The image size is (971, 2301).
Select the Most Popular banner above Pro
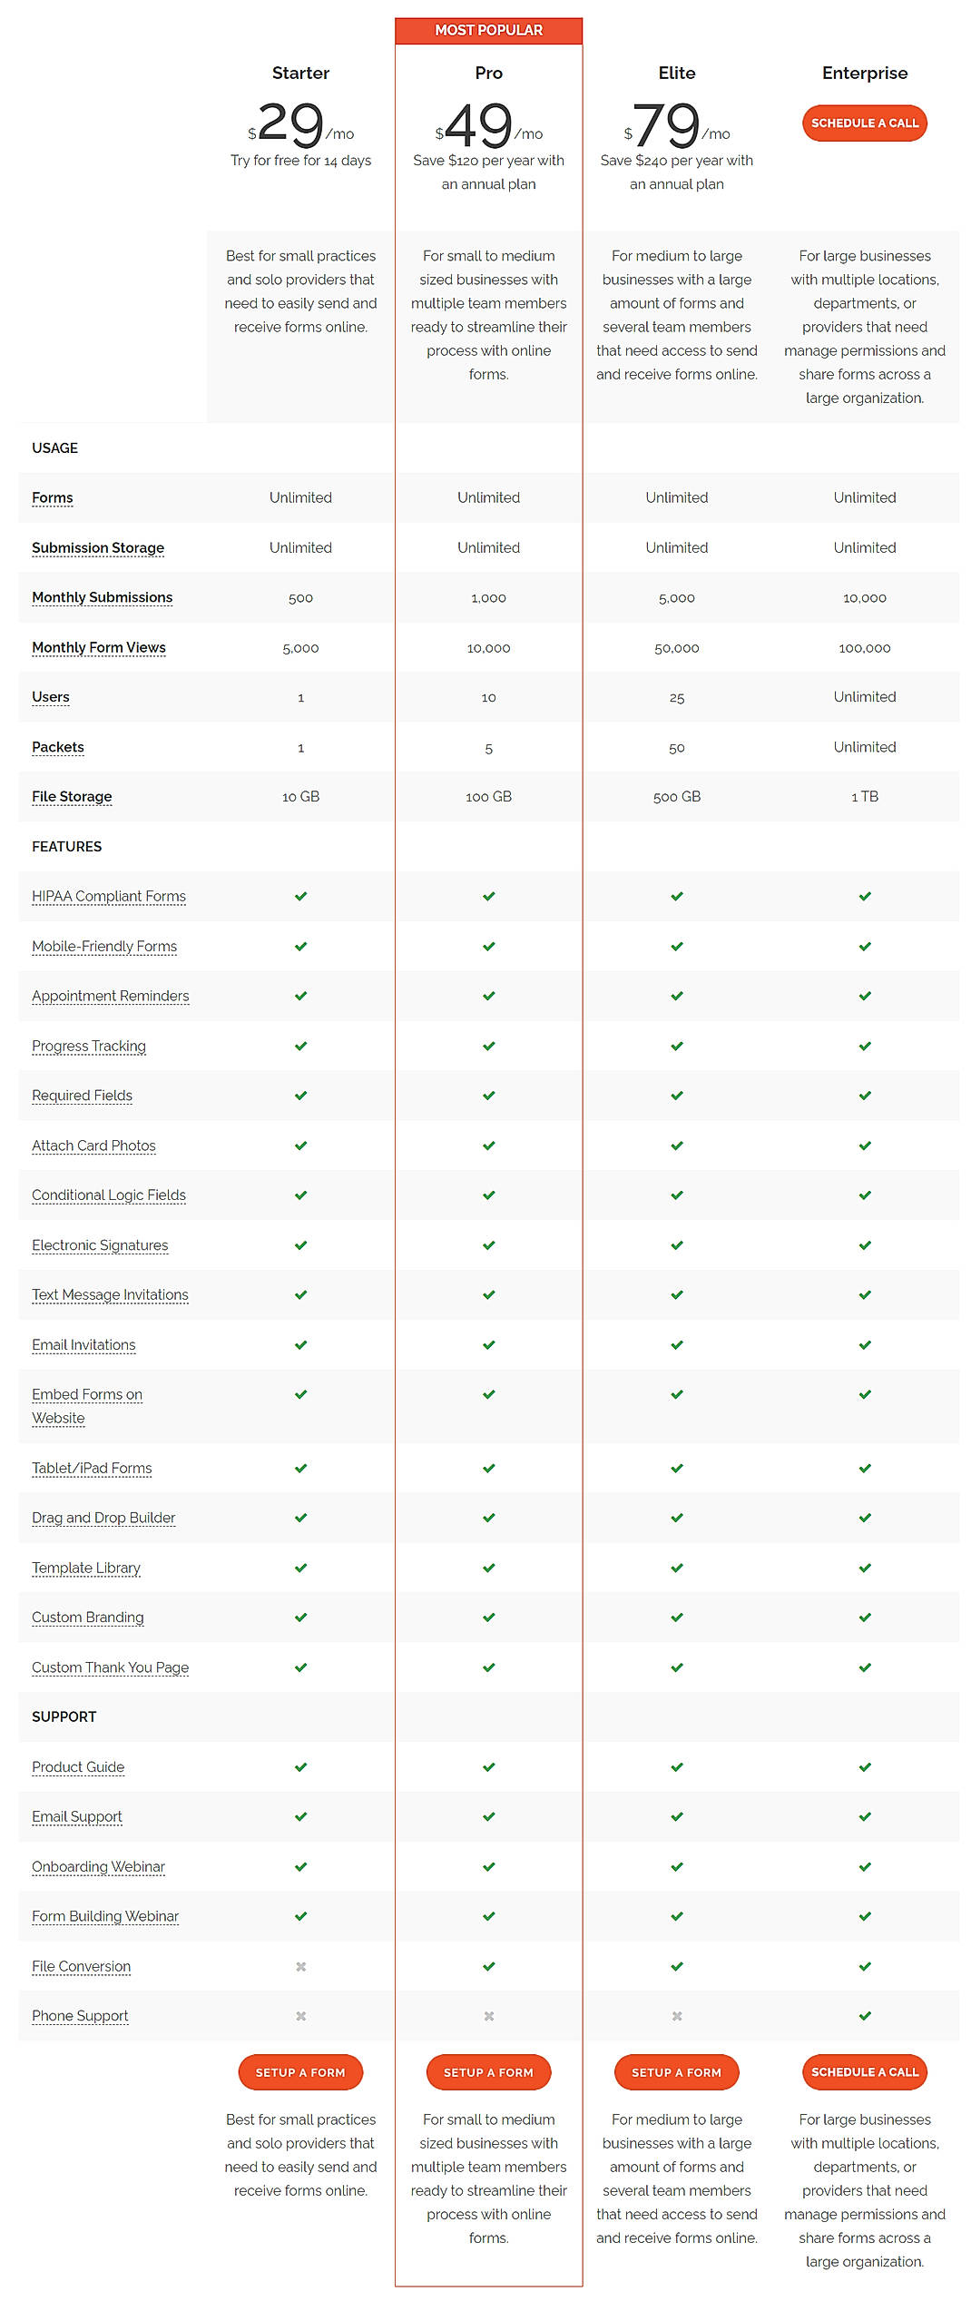point(488,30)
